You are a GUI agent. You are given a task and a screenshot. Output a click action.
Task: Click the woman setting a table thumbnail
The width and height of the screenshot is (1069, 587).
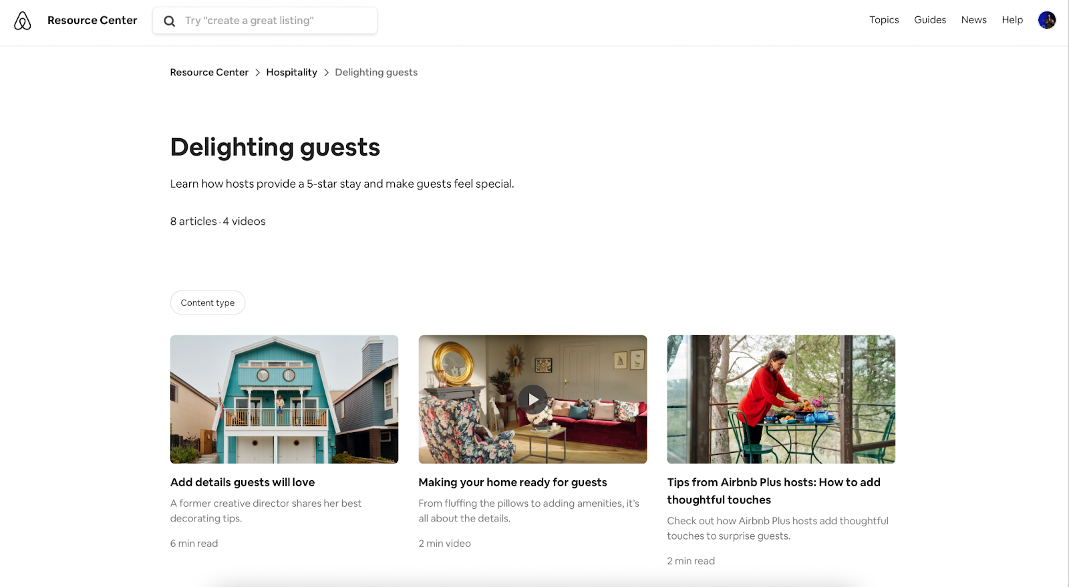point(780,399)
